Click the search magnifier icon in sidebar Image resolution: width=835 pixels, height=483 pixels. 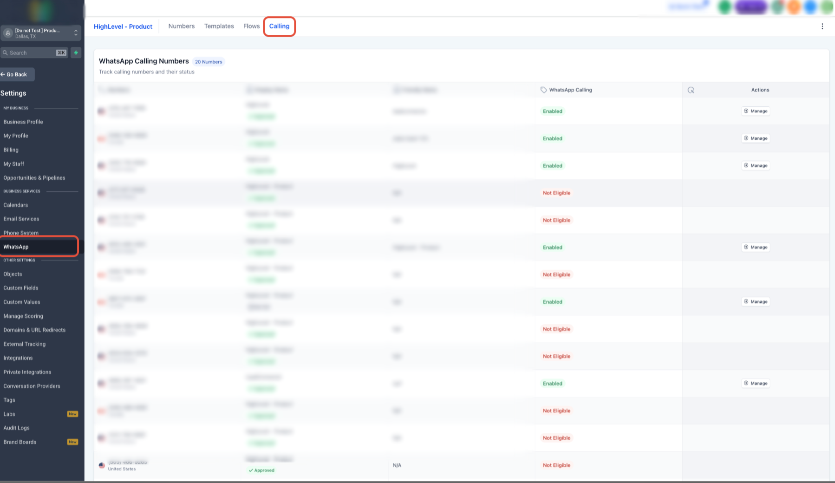(6, 53)
